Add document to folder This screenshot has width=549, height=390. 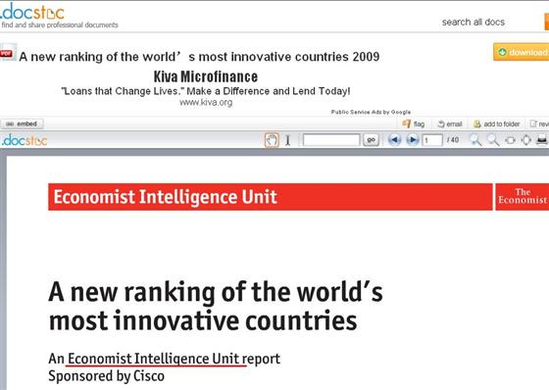[x=497, y=123]
